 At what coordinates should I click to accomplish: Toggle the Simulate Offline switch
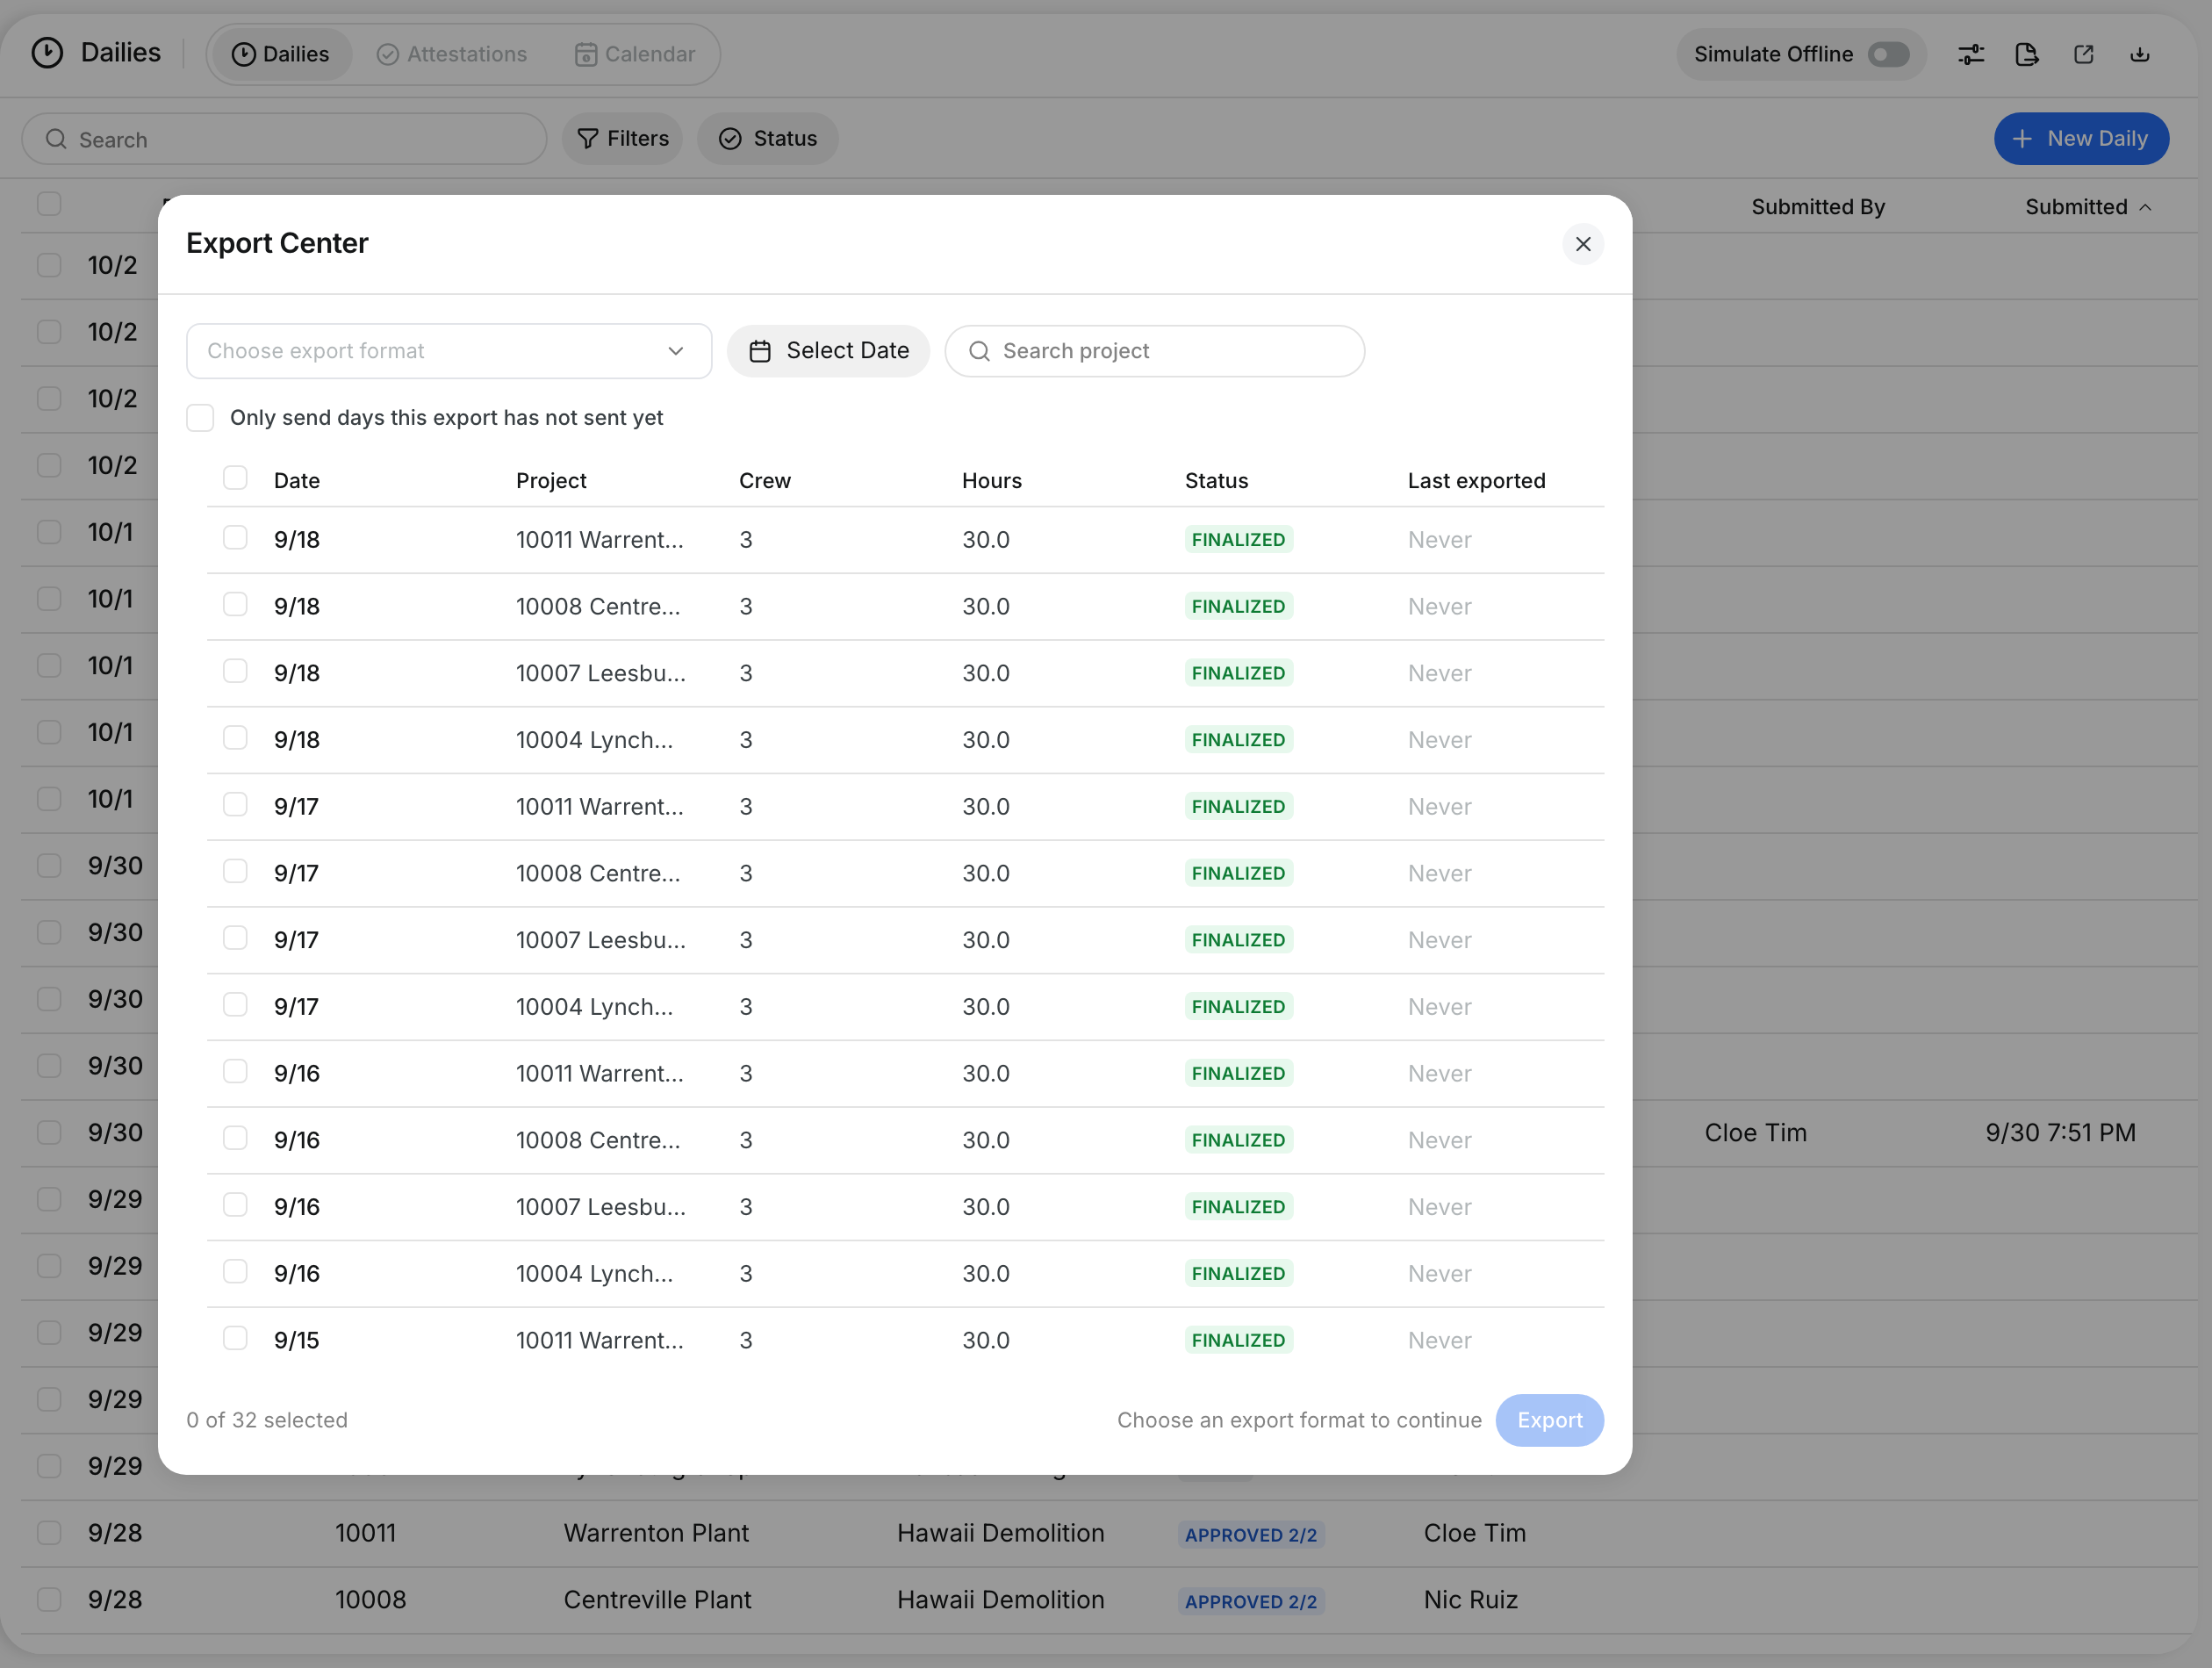1888,54
